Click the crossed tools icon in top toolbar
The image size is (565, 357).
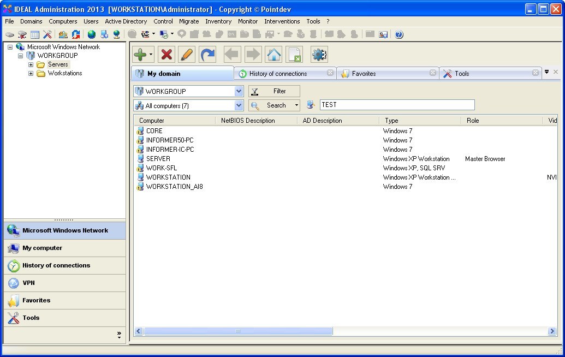coord(47,34)
